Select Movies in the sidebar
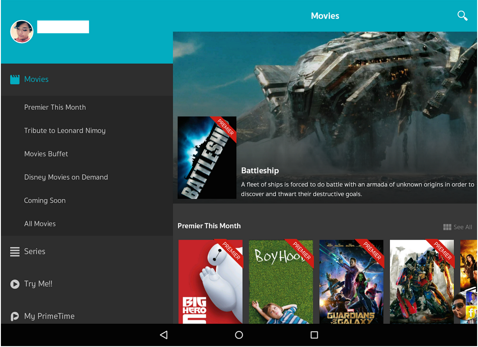The width and height of the screenshot is (478, 347). (87, 80)
